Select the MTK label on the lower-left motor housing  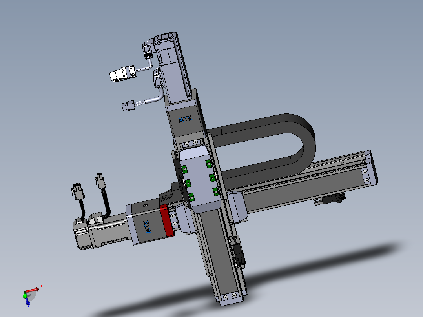[148, 227]
